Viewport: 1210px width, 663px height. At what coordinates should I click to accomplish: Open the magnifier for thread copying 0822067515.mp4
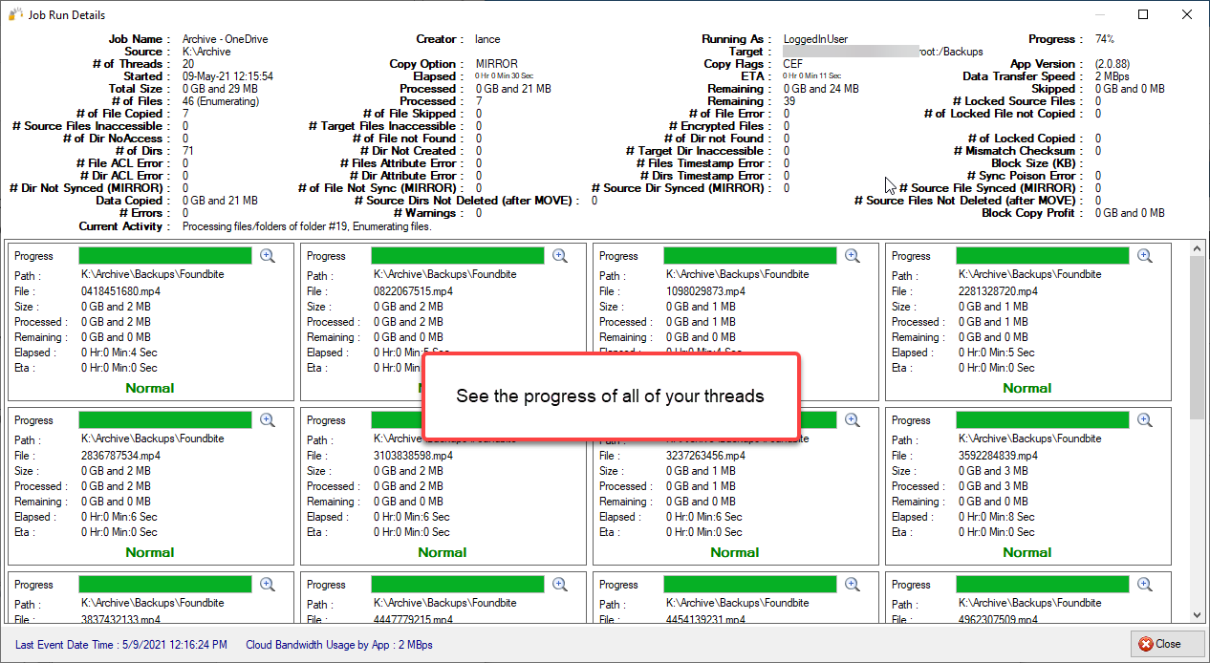click(x=560, y=255)
